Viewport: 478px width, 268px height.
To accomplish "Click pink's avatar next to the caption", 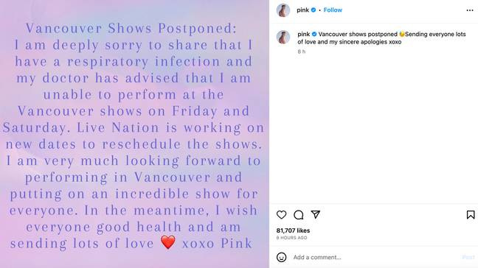I will (283, 37).
